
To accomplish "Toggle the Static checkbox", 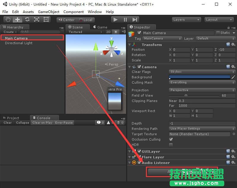I will tap(218, 33).
